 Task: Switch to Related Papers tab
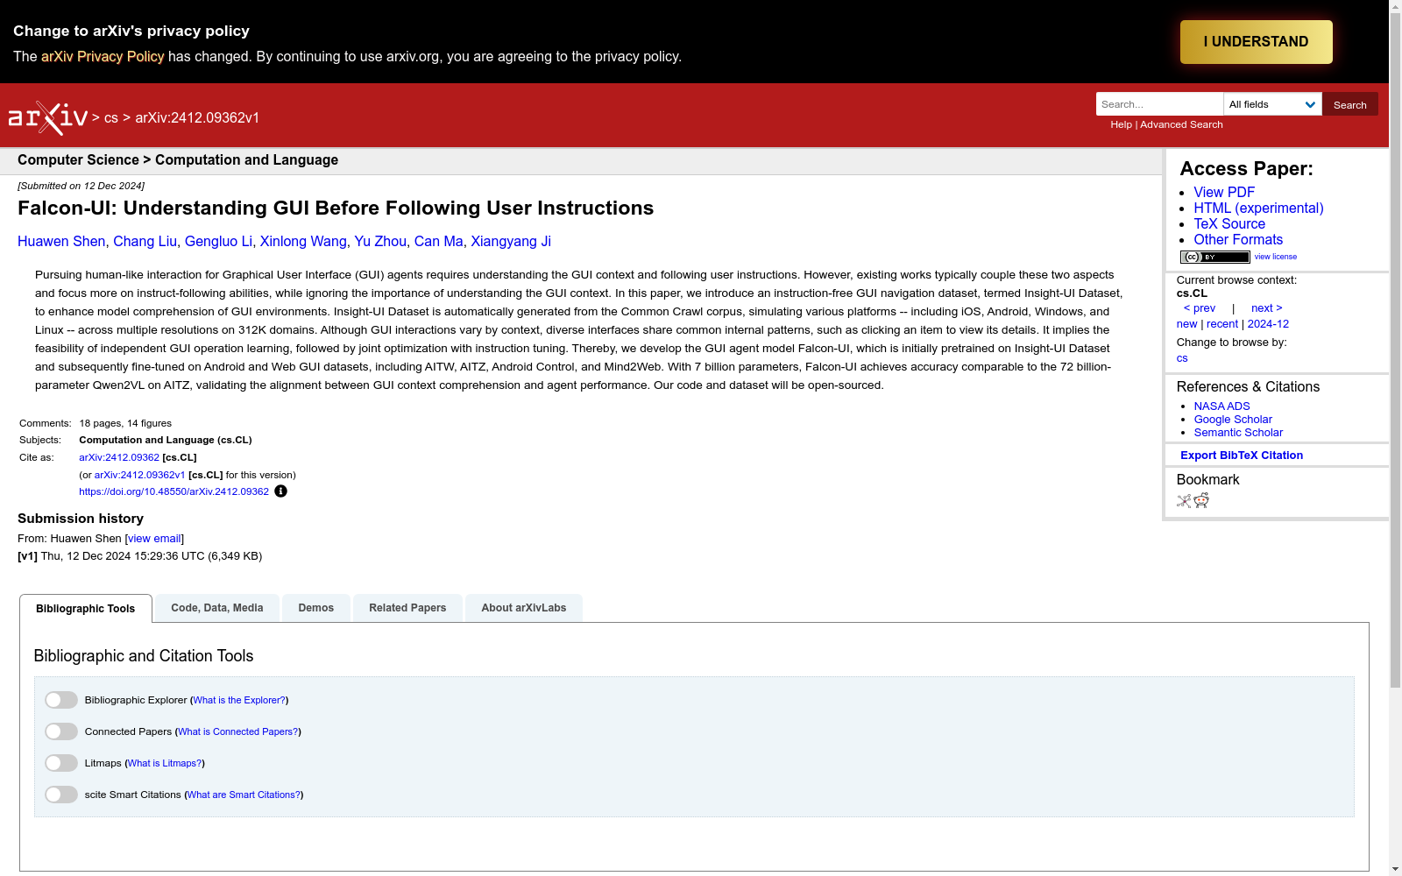pyautogui.click(x=407, y=608)
